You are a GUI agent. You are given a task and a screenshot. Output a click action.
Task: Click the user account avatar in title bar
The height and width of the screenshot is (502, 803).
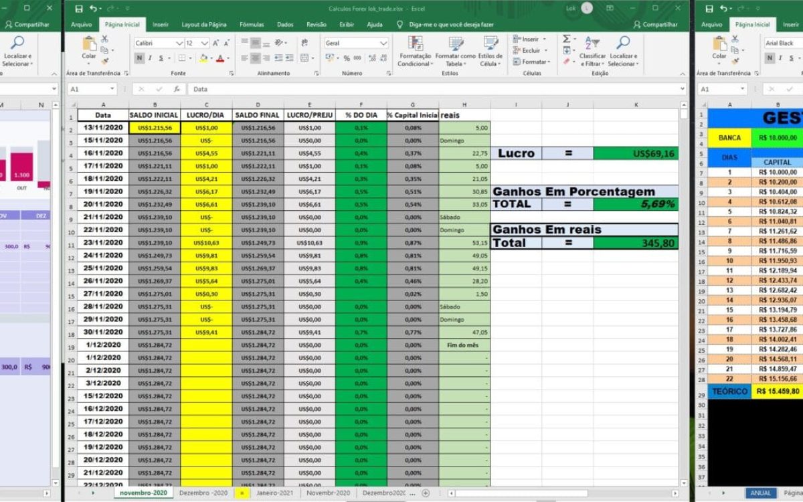[587, 9]
